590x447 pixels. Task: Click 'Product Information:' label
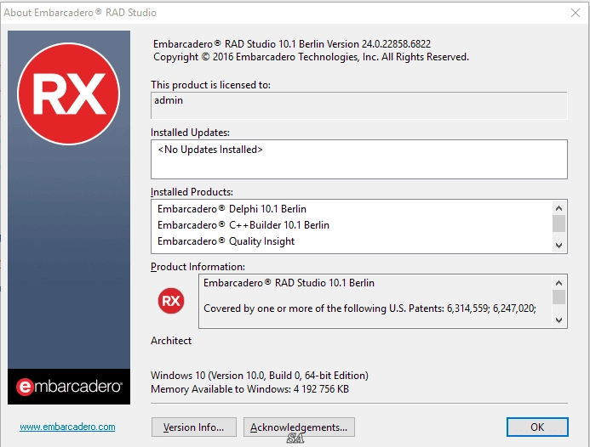point(198,267)
